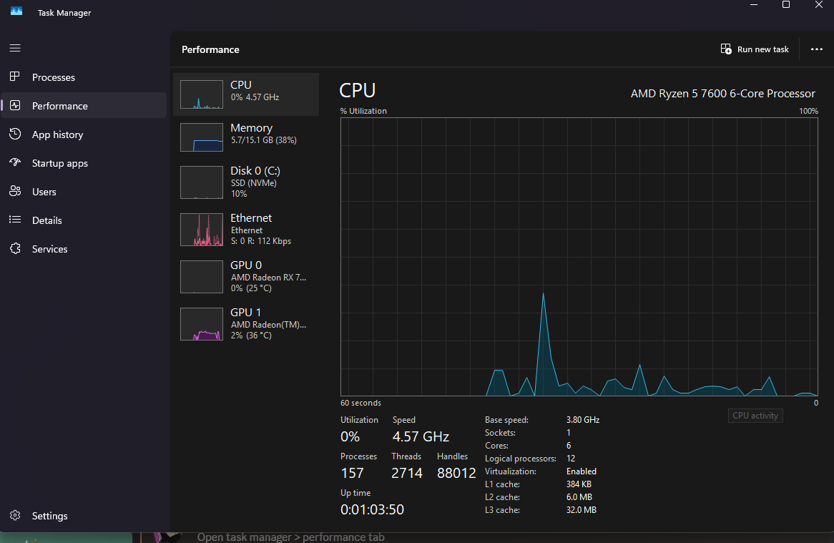This screenshot has height=543, width=834.
Task: Click the GPU 1 mini graph thumbnail
Action: click(202, 324)
